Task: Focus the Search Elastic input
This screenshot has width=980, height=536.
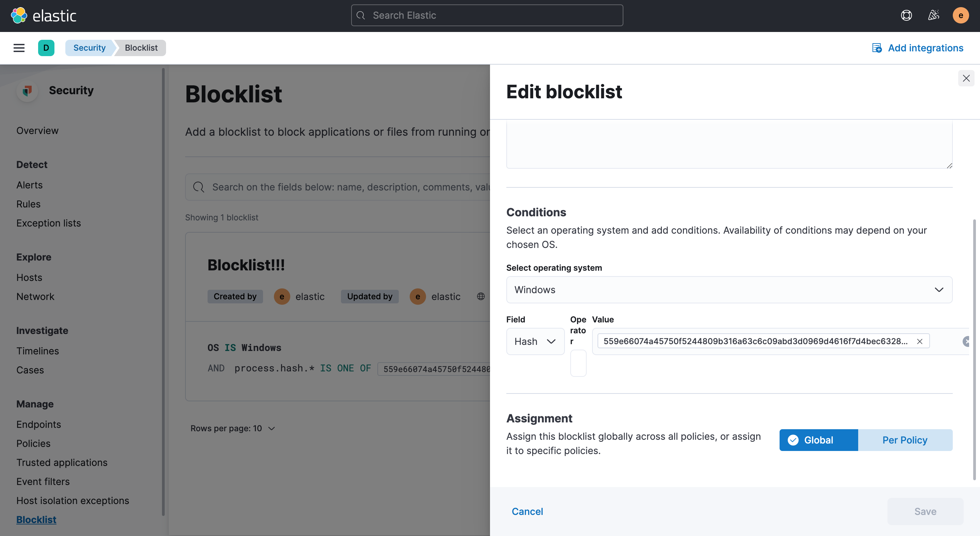Action: coord(487,16)
